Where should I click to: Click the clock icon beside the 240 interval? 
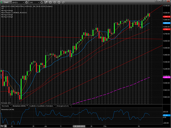click(x=42, y=2)
